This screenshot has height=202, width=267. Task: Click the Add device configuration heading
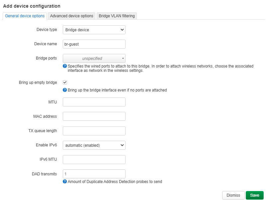point(32,6)
